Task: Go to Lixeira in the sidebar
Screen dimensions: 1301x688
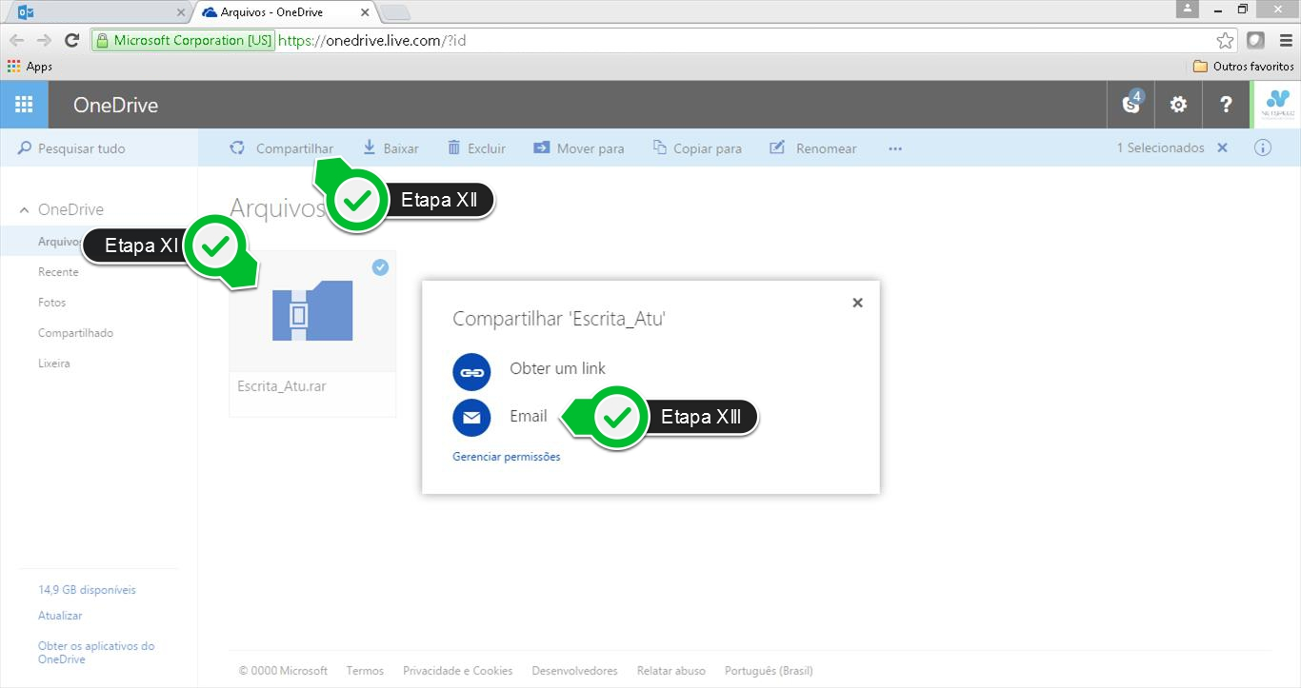Action: click(x=54, y=364)
